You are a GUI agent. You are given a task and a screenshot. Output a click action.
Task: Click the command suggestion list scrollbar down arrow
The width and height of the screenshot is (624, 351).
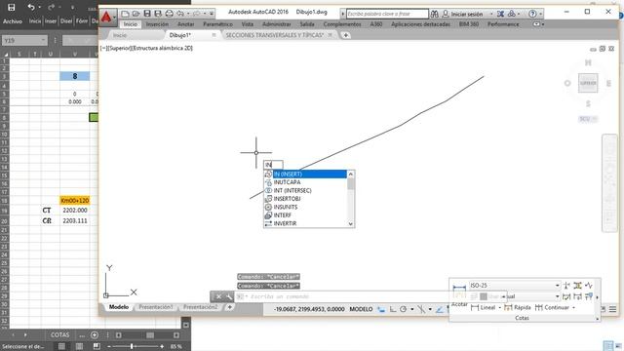point(351,224)
